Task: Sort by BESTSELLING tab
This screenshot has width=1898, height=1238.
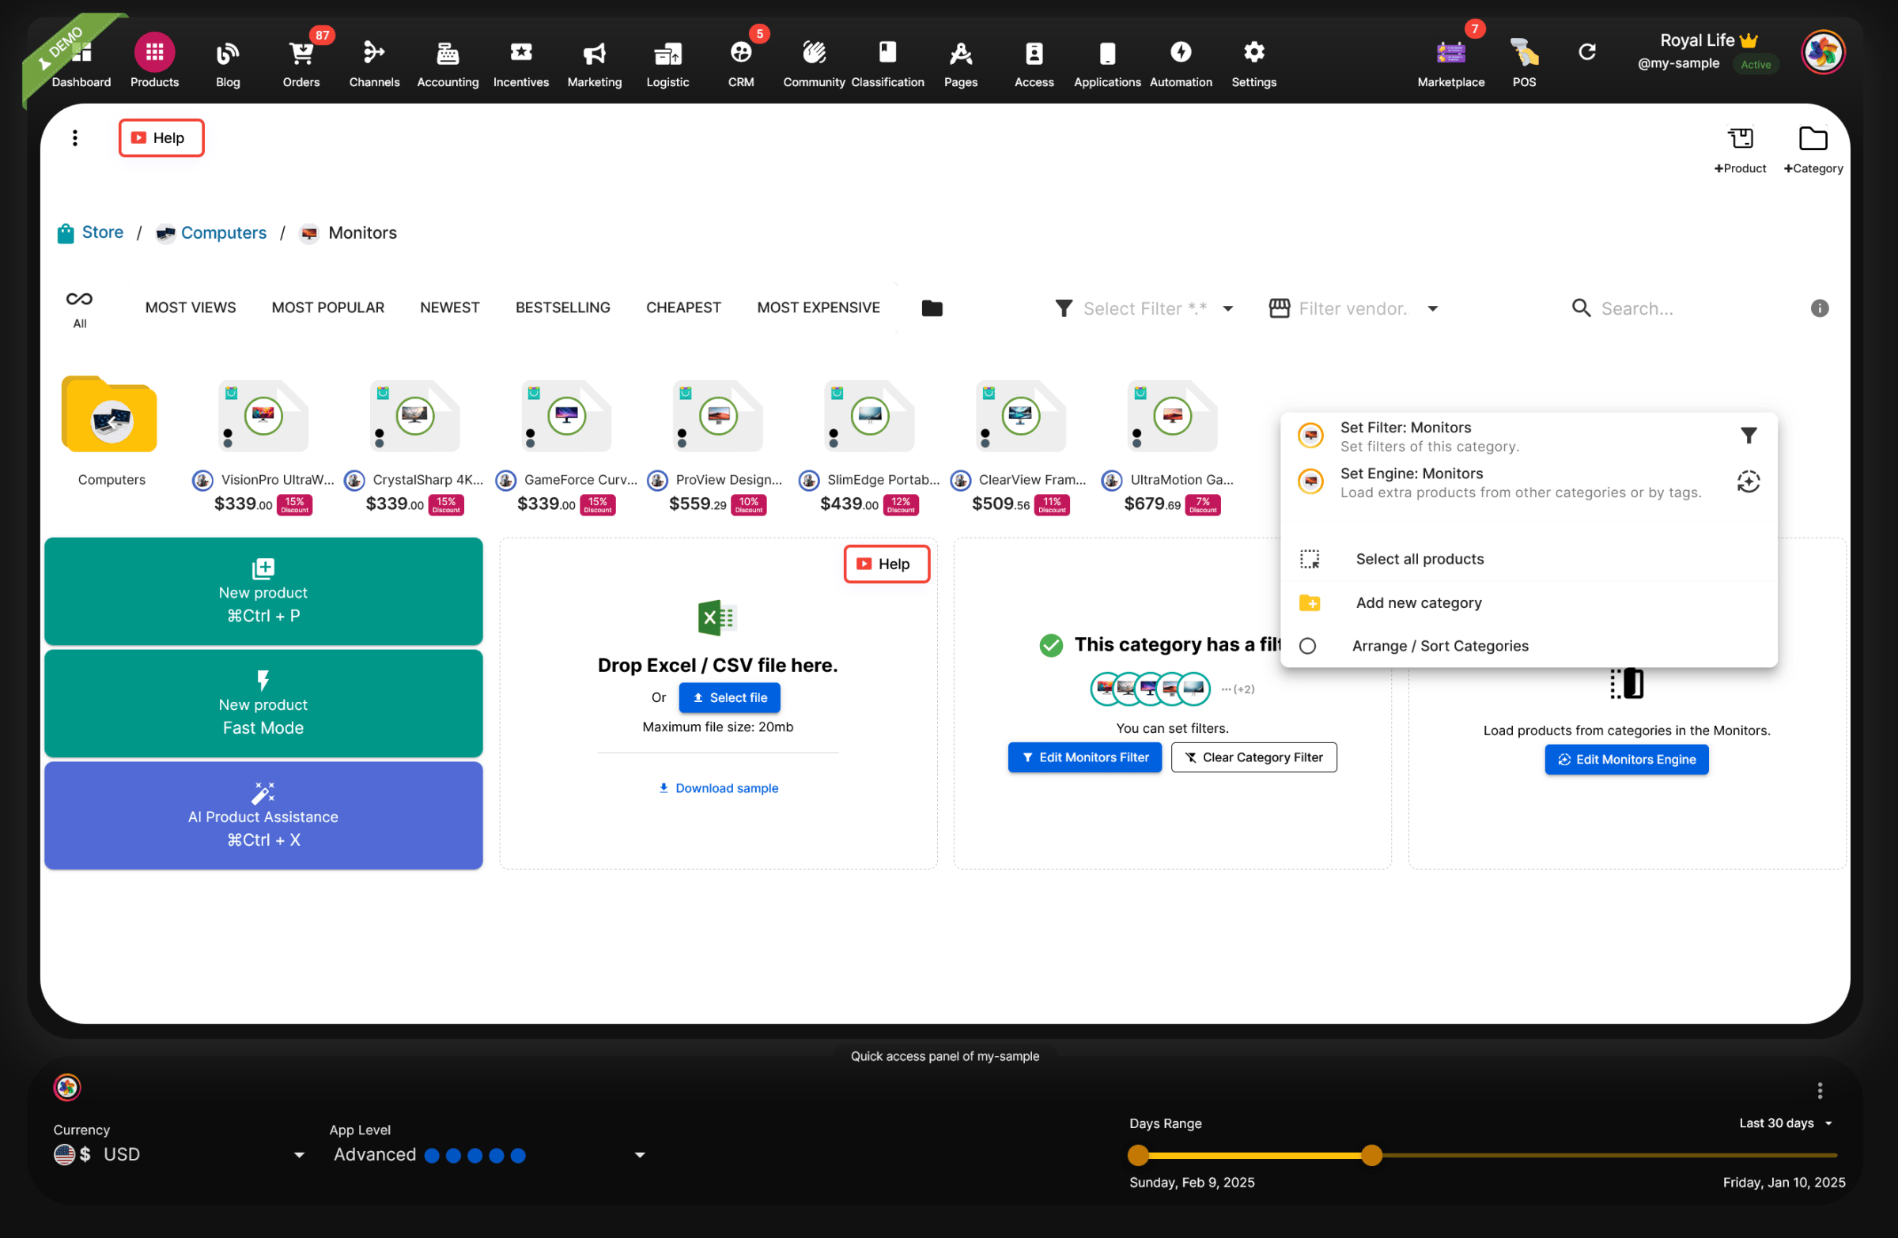Action: (562, 308)
